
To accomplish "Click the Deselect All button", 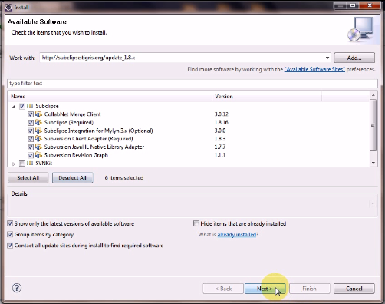I will pos(72,177).
